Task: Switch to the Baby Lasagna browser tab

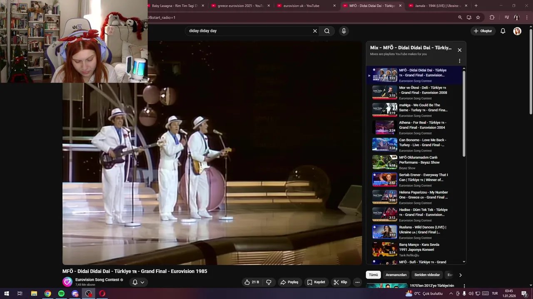Action: point(174,6)
